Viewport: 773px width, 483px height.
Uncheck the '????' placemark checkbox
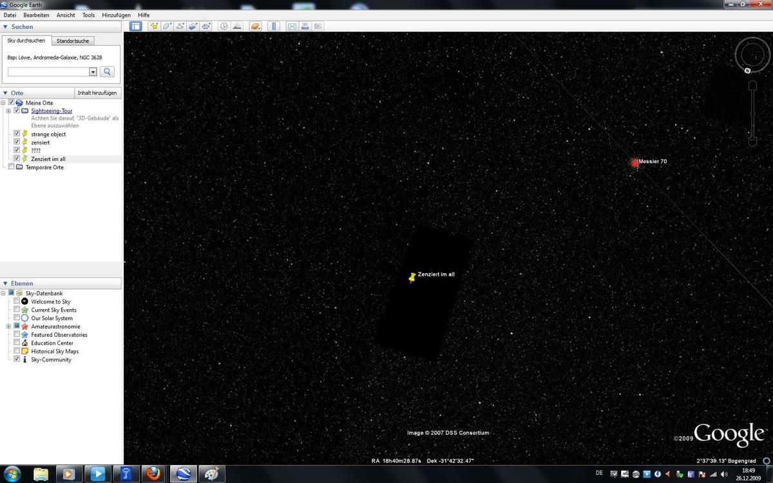coord(17,150)
